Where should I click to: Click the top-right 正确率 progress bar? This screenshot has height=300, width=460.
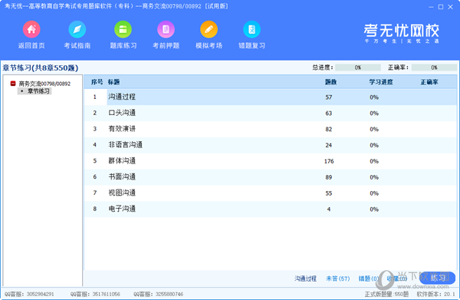click(434, 68)
